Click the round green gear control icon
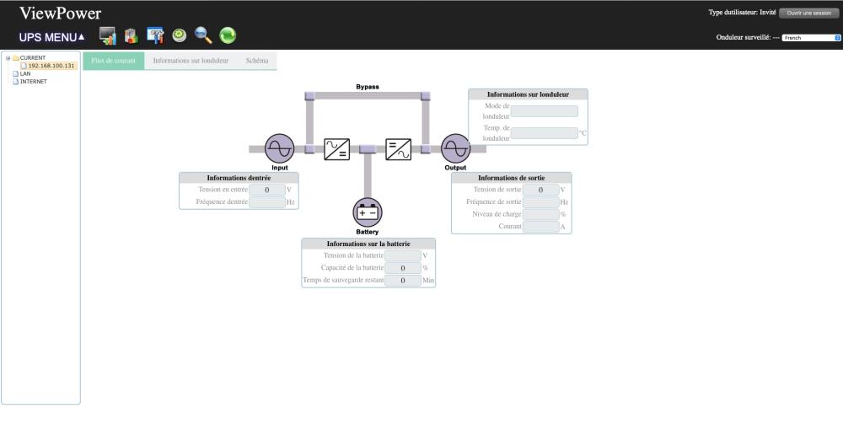 click(x=180, y=35)
